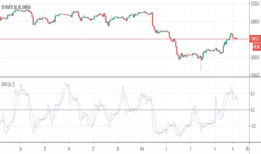This screenshot has width=261, height=154.
Task: Click the 26000.0 price axis label
Action: [x=255, y=58]
